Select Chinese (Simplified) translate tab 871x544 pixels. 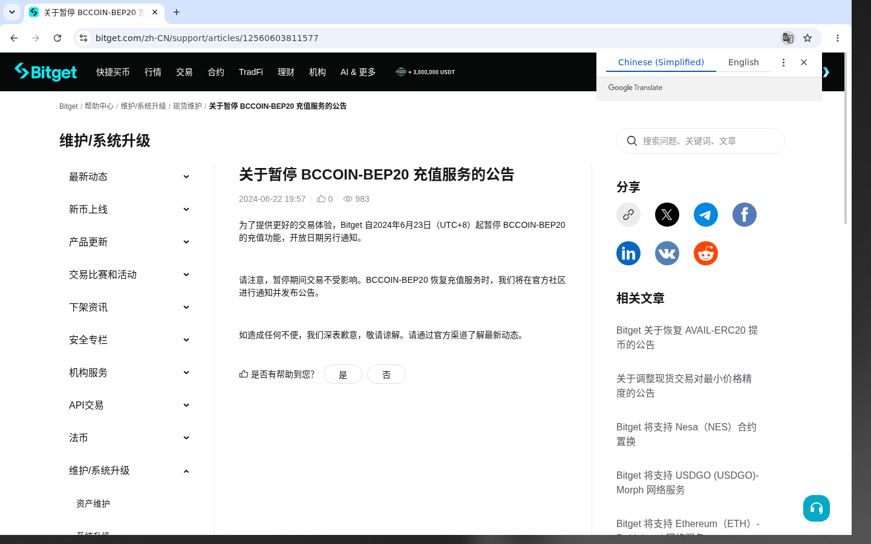(x=661, y=62)
